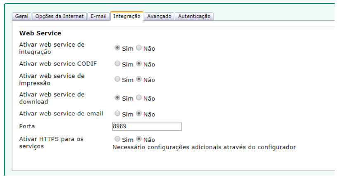Choose Não for web service de impressão

(x=139, y=79)
